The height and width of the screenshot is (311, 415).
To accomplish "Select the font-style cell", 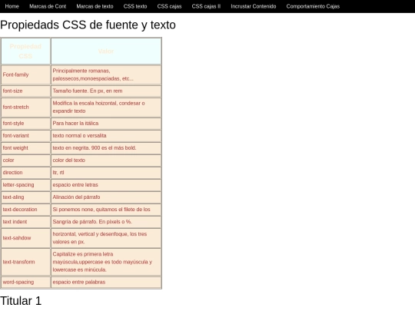I will (x=25, y=123).
